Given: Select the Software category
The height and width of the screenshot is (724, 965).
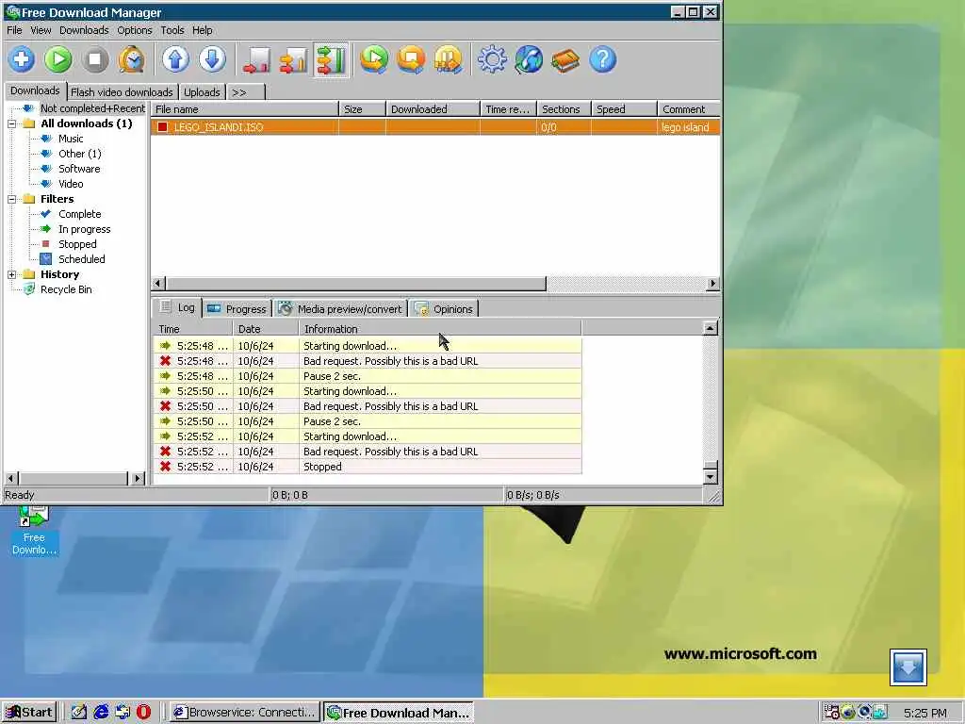Looking at the screenshot, I should (x=79, y=169).
